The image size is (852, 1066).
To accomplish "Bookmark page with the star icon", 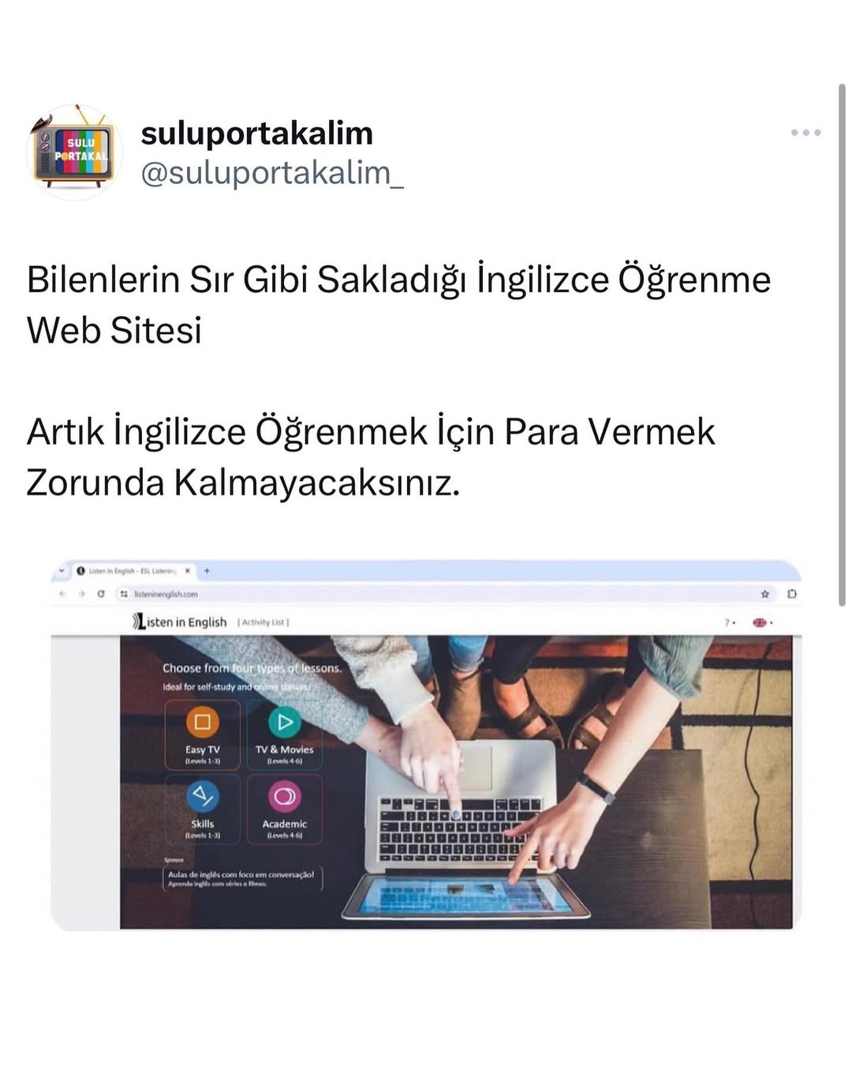I will coord(764,594).
